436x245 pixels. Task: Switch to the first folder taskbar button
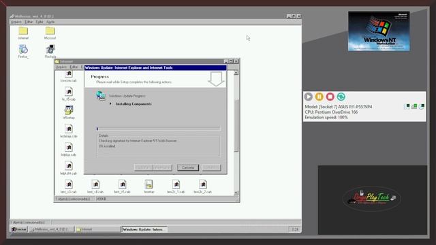pyautogui.click(x=52, y=229)
